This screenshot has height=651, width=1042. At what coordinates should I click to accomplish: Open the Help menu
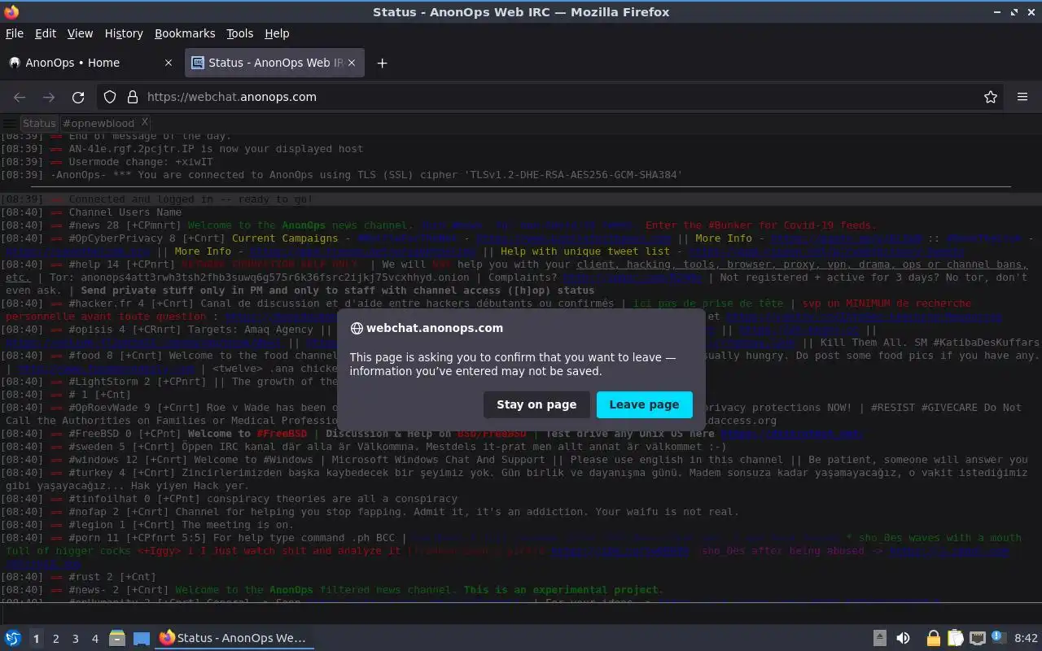(277, 33)
